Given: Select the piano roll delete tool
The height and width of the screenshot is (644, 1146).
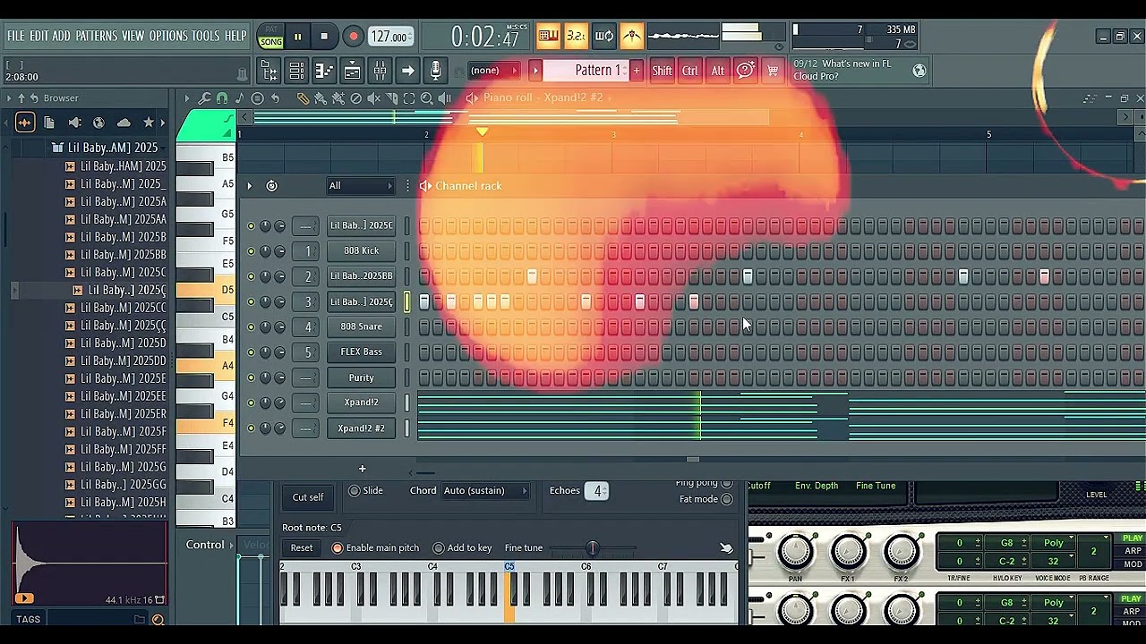Looking at the screenshot, I should coord(355,98).
